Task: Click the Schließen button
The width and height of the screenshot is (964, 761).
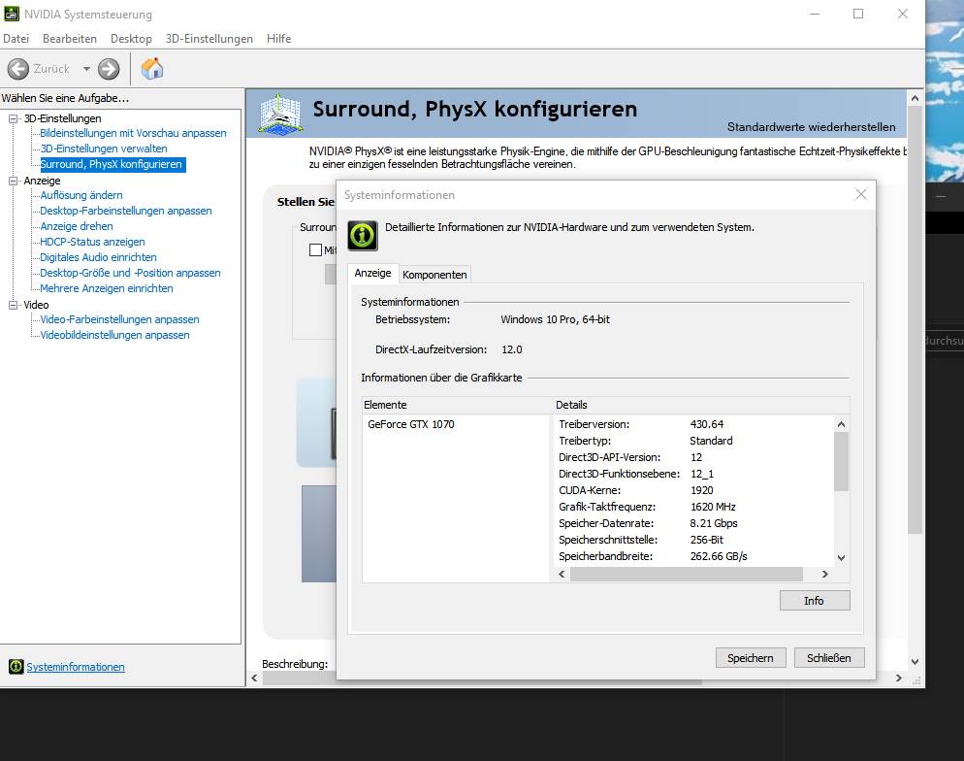Action: pos(829,658)
